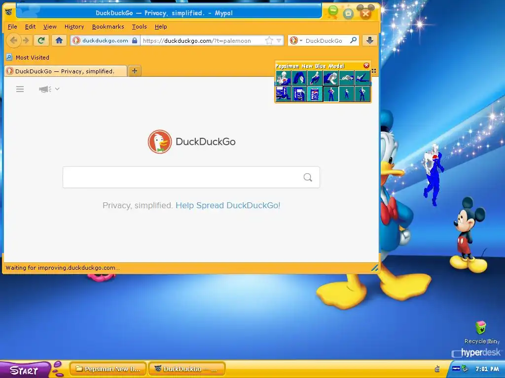The image size is (505, 378).
Task: Click the 7:01 PM clock
Action: (x=487, y=369)
